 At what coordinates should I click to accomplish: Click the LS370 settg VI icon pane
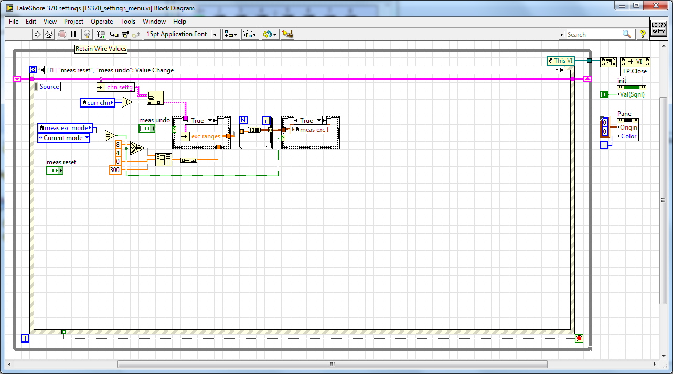(x=658, y=28)
